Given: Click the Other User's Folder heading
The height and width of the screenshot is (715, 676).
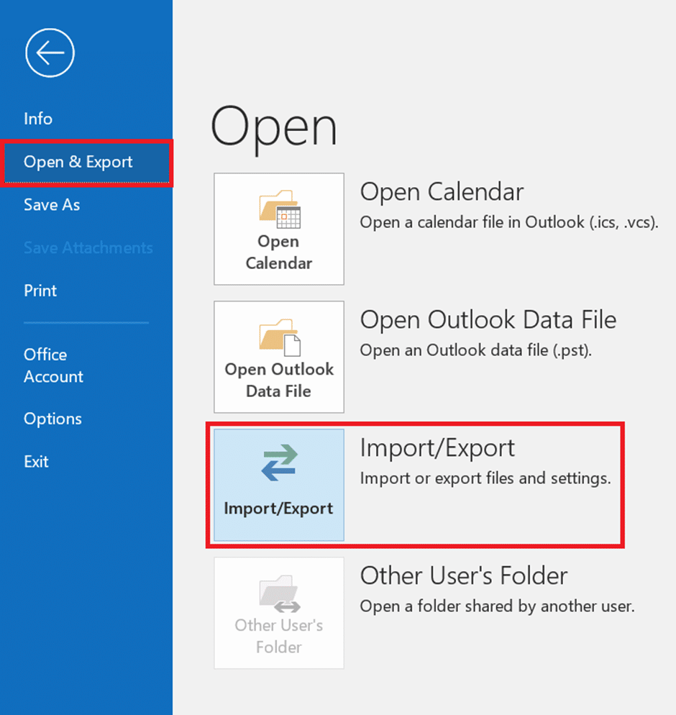Looking at the screenshot, I should 462,575.
